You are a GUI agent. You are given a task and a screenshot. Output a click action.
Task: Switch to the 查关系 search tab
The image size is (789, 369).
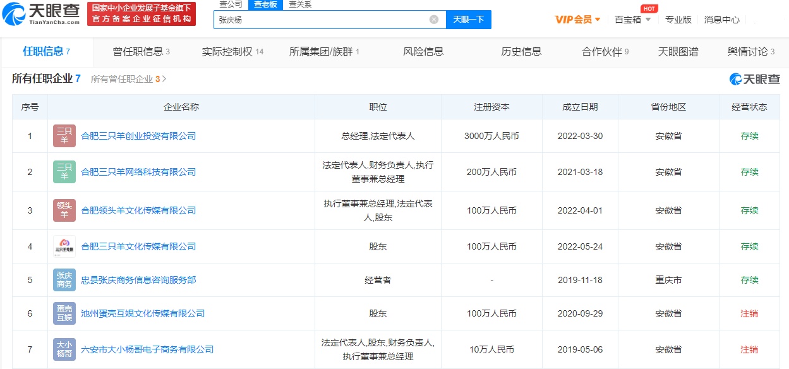300,4
